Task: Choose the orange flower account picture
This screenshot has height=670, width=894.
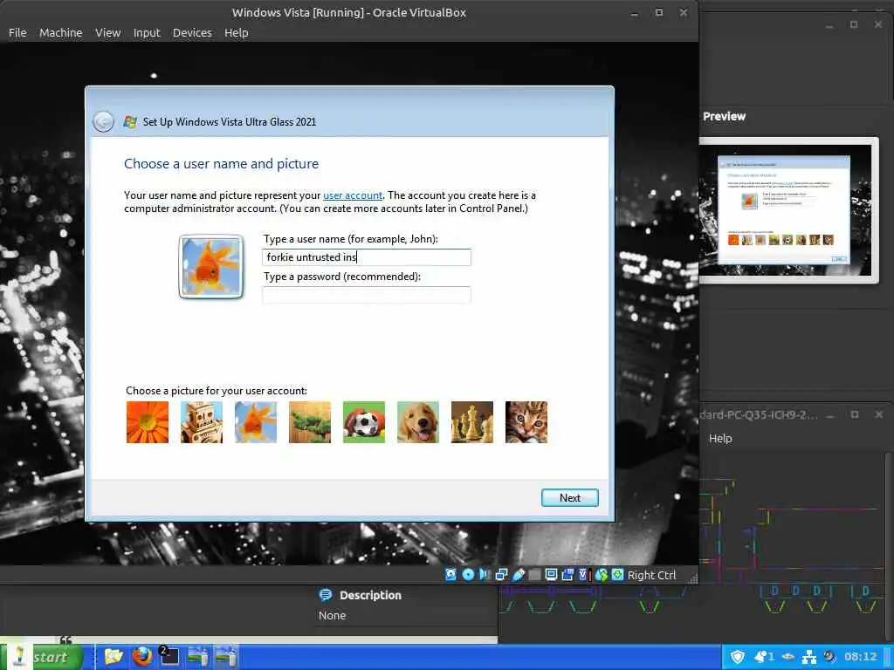Action: 147,422
